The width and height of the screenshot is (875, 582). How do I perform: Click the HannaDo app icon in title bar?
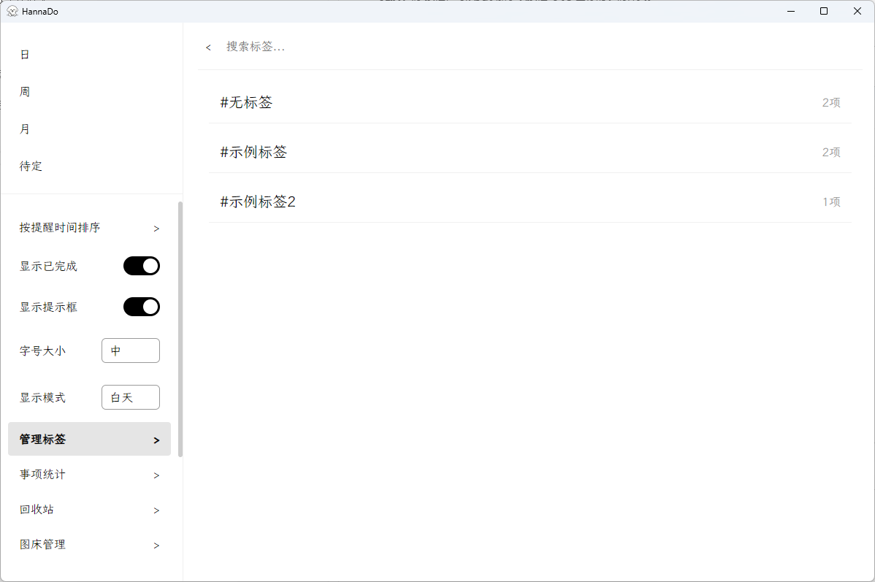(11, 11)
